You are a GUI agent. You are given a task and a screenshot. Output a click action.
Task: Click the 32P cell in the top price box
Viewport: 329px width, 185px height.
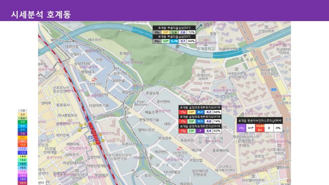166,41
